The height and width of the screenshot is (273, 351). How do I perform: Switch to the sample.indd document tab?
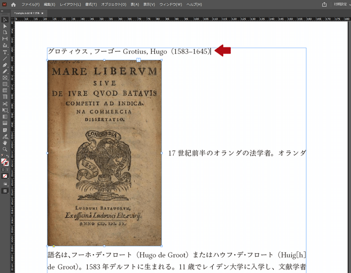point(27,13)
